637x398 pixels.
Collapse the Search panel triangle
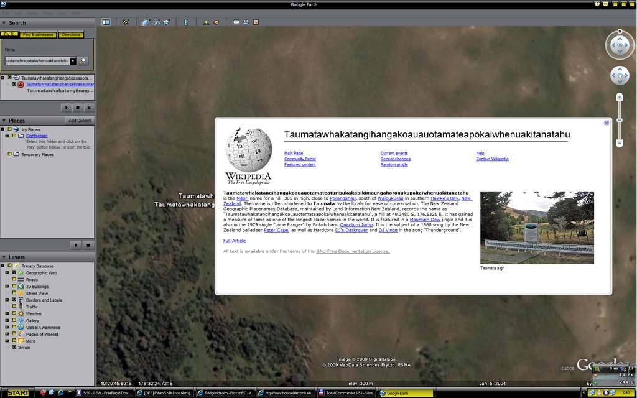(4, 23)
